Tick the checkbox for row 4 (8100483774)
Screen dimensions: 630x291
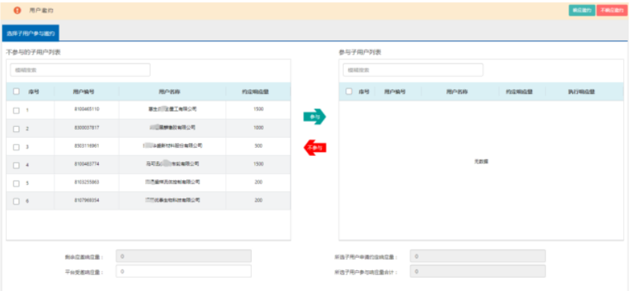coord(16,165)
